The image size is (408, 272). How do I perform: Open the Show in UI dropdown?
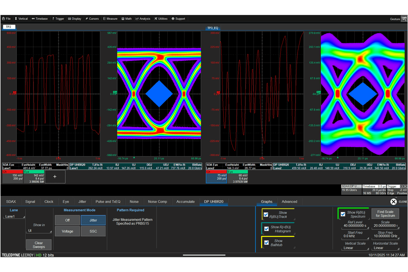point(39,231)
